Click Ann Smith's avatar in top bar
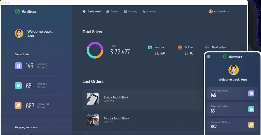 211,11
